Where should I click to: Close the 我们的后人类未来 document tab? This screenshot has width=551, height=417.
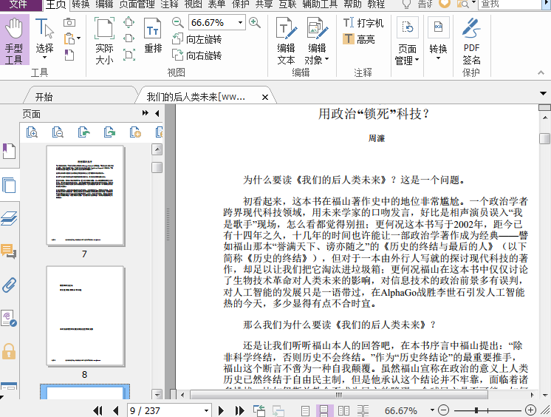tap(265, 97)
